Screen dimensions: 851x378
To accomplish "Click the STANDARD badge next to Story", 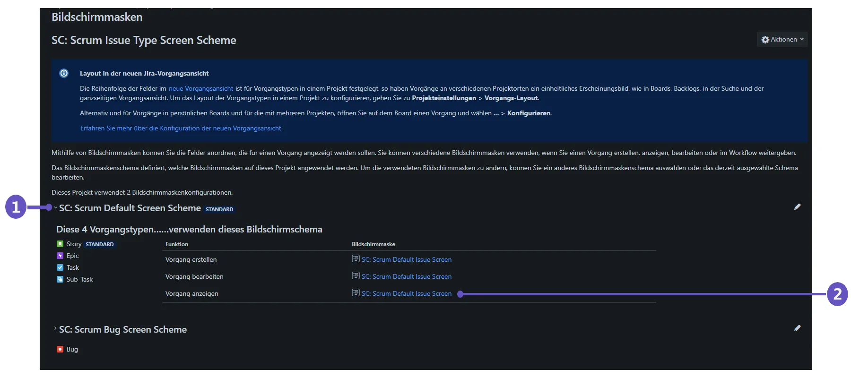I will click(x=100, y=244).
